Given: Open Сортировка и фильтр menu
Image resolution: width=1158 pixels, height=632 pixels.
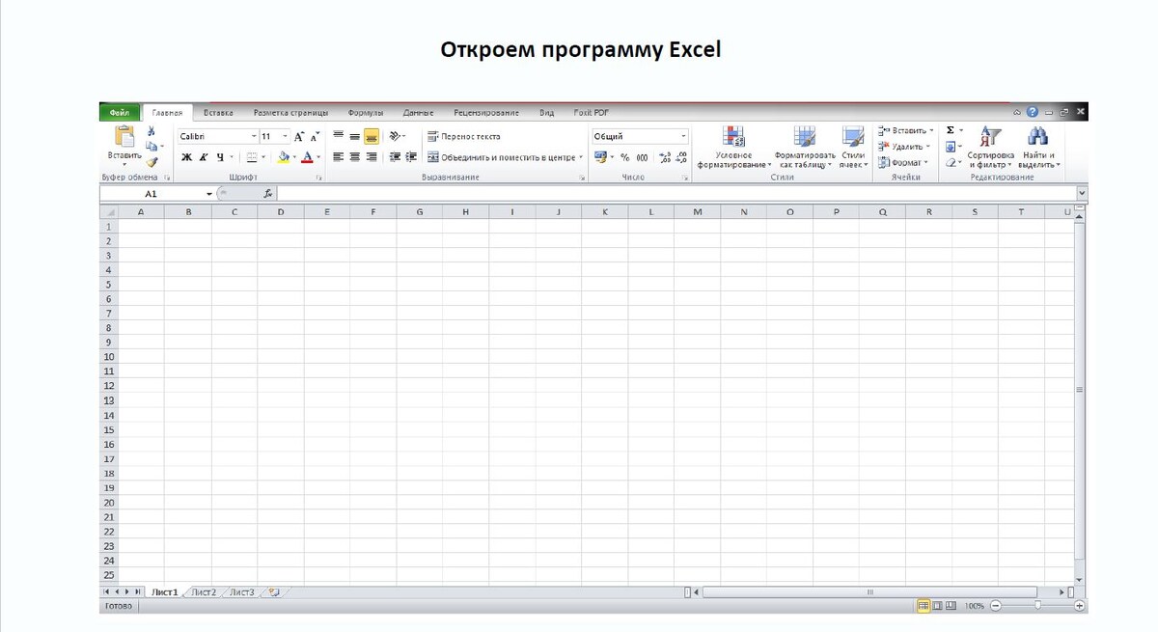Looking at the screenshot, I should 990,148.
